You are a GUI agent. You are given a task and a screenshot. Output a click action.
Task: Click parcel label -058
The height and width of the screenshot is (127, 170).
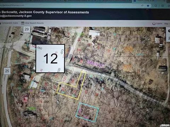coord(22,91)
